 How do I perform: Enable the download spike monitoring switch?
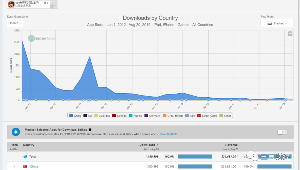(x=282, y=132)
